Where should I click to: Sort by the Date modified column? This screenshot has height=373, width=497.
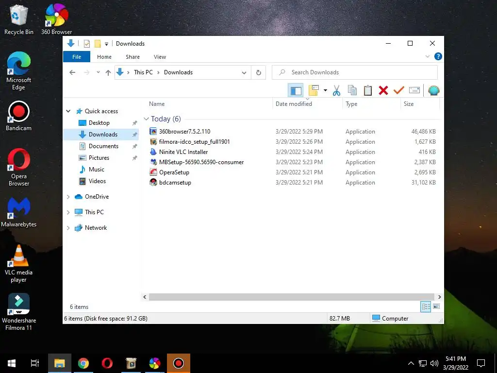point(294,104)
